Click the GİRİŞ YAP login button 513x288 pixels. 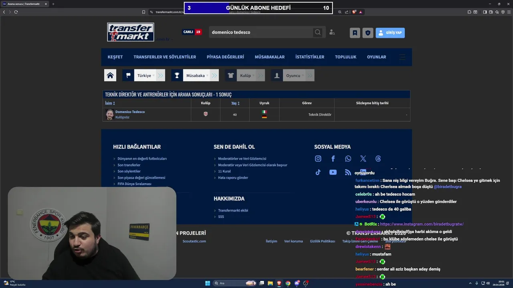pyautogui.click(x=390, y=33)
